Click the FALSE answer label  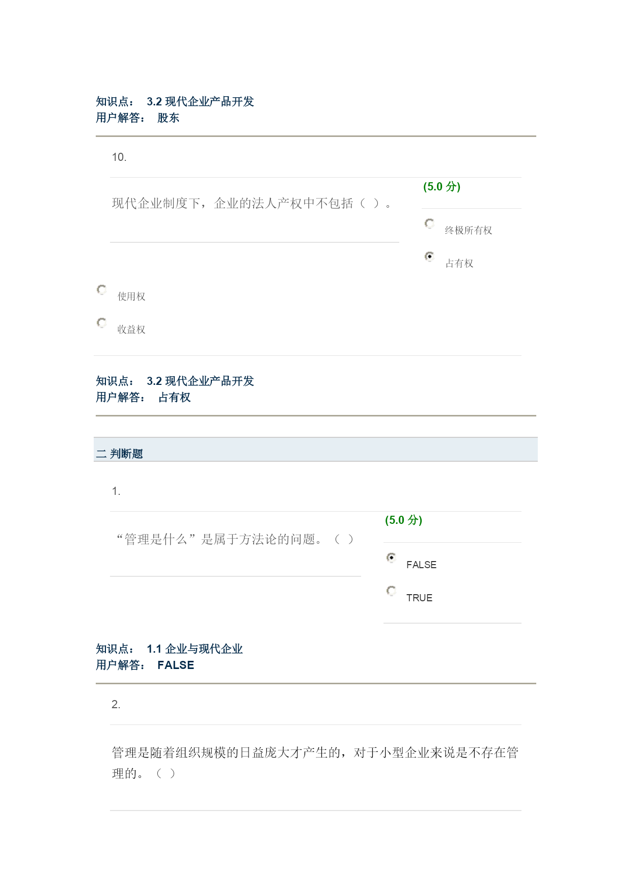pos(421,565)
